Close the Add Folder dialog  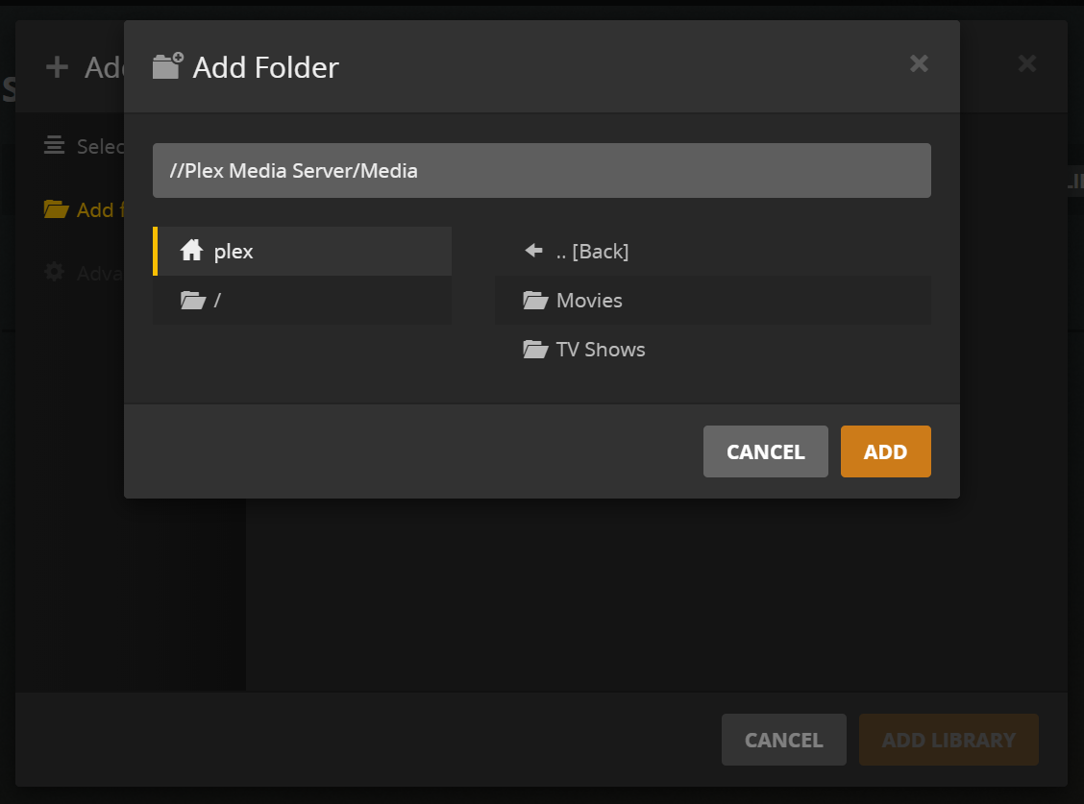point(919,63)
